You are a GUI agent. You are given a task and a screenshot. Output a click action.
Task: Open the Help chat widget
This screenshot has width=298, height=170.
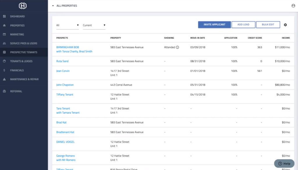[284, 164]
